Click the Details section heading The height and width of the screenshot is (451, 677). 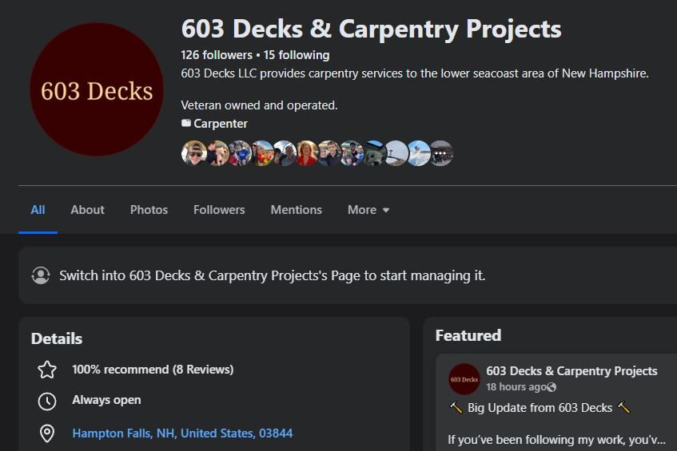coord(57,338)
